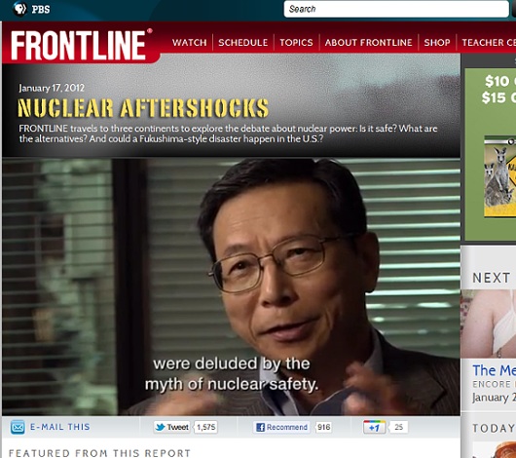Click the Facebook Recommend button
Screen dimensions: 516x458
pos(281,427)
